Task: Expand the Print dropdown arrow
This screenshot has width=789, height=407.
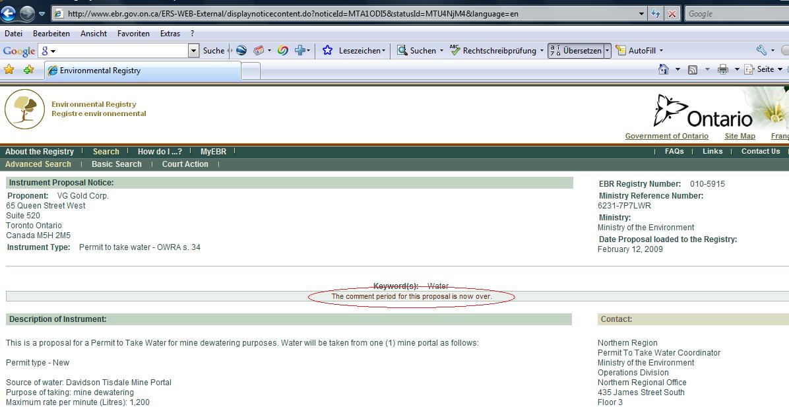Action: point(737,69)
